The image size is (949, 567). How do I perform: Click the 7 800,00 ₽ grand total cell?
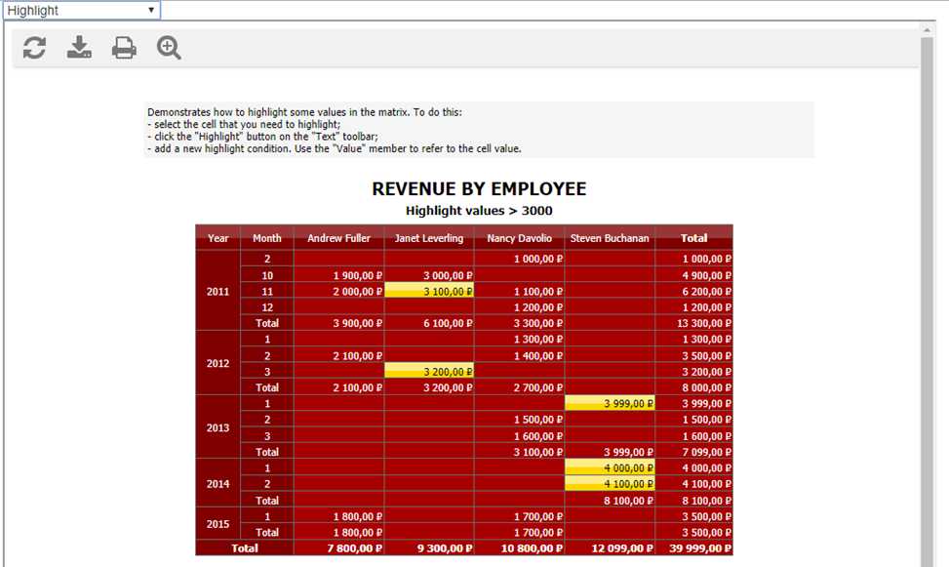pyautogui.click(x=339, y=547)
